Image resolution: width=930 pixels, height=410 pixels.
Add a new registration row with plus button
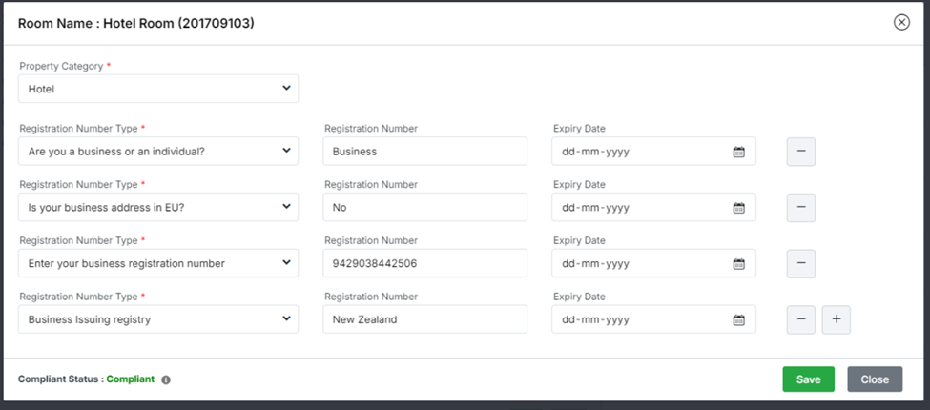click(x=837, y=320)
